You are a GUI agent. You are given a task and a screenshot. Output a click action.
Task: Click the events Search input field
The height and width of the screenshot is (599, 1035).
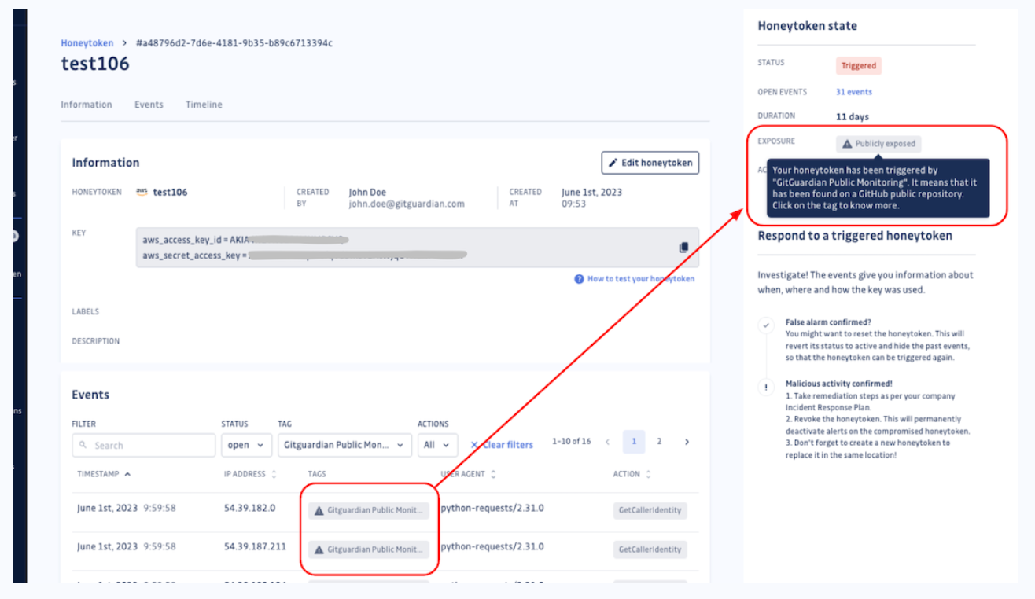(x=144, y=445)
